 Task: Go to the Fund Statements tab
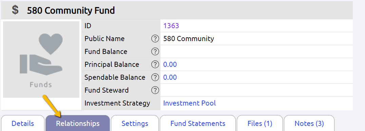(198, 123)
